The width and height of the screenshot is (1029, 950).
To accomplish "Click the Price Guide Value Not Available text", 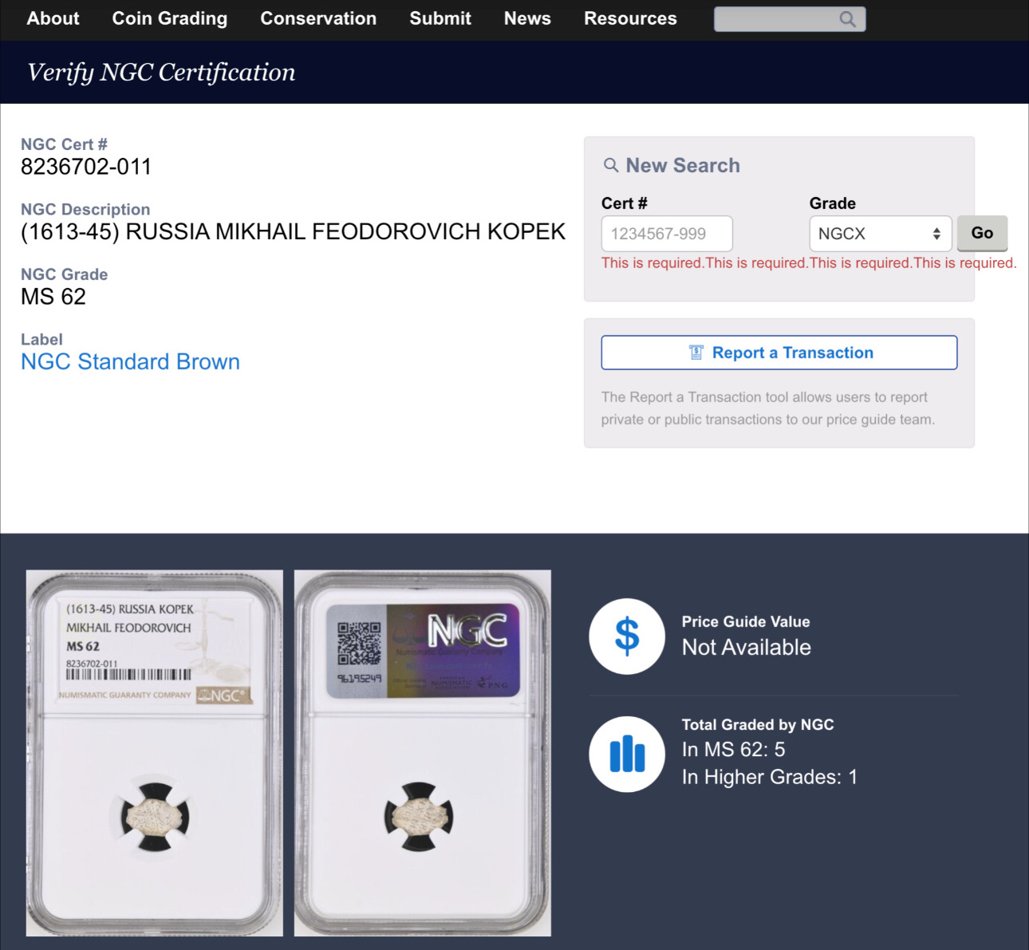I will (746, 648).
